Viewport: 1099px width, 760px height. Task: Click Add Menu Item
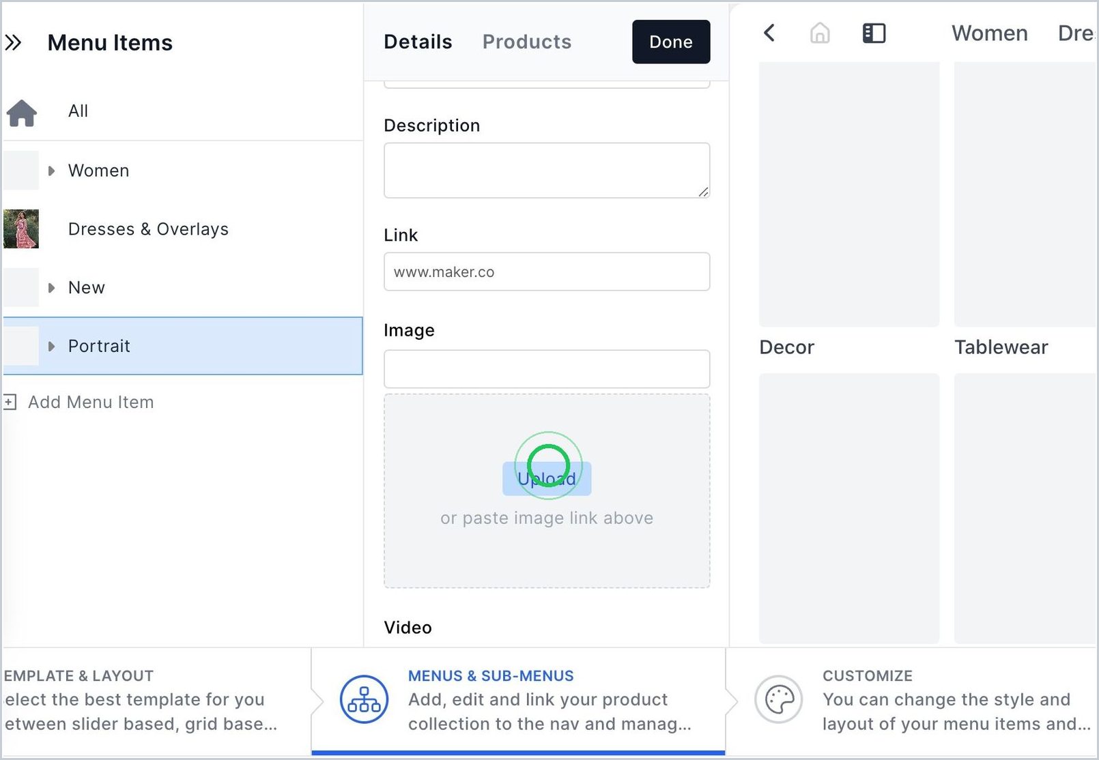(79, 403)
